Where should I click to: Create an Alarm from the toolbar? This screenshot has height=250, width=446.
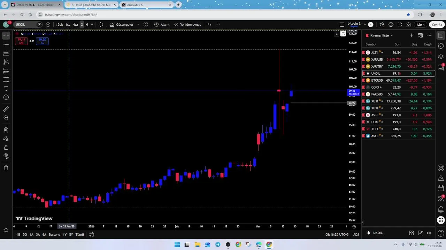pos(162,25)
